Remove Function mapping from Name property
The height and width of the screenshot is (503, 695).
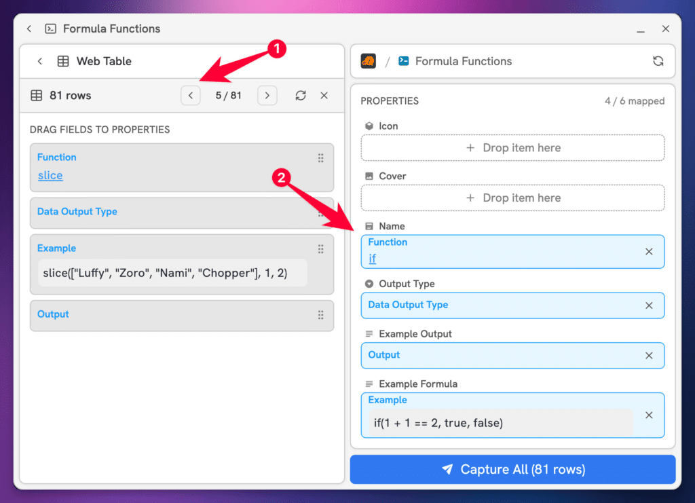pyautogui.click(x=649, y=251)
